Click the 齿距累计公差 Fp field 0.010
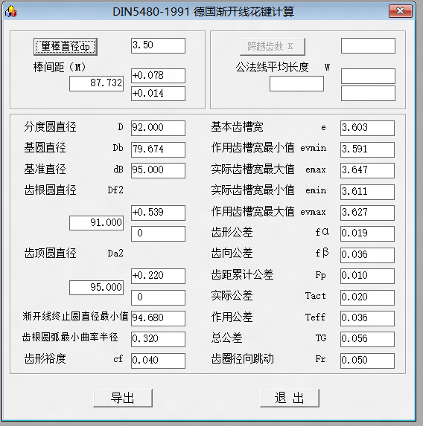Viewport: 423px width, 426px height. [367, 276]
